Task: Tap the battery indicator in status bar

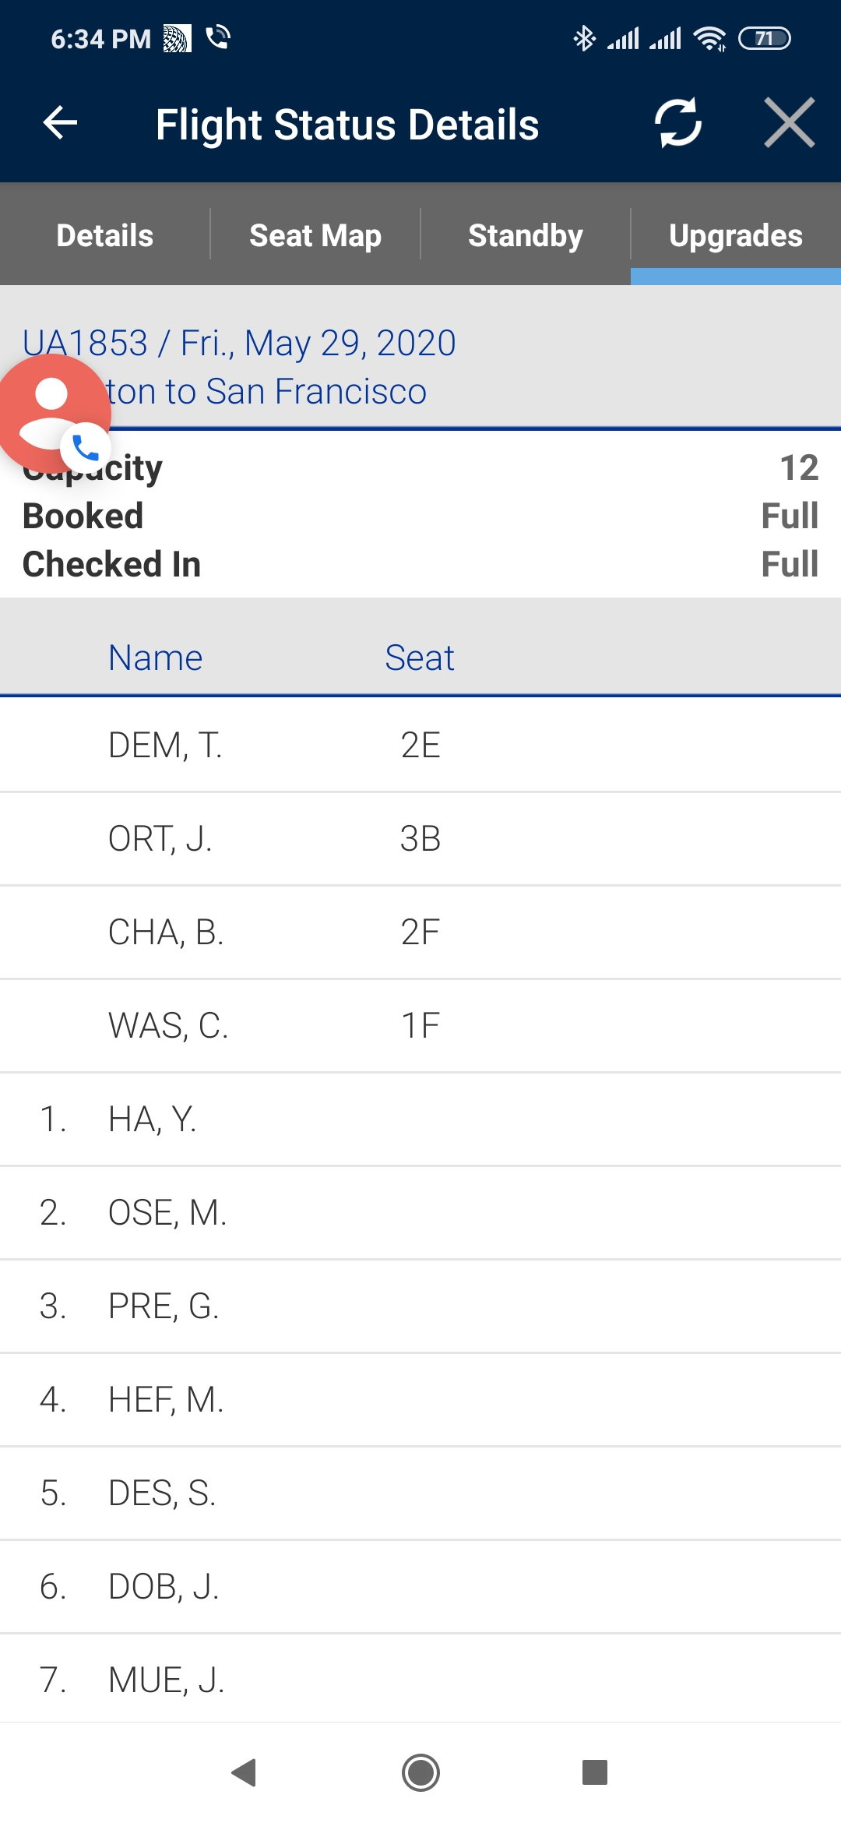Action: pos(764,38)
